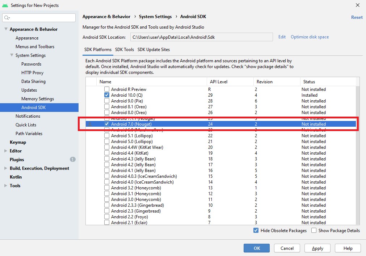Select HTTP Proxy settings
366x256 pixels.
click(33, 72)
